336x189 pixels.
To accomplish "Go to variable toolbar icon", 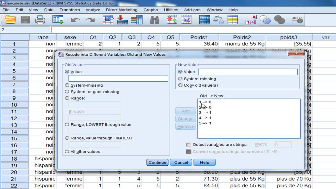I will click(122, 20).
